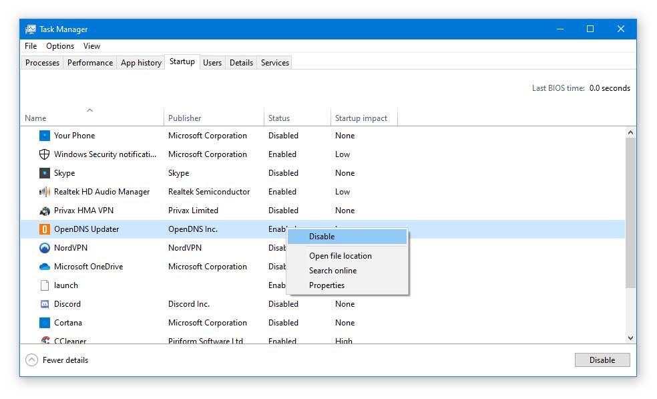Switch to the App history tab

coord(141,63)
